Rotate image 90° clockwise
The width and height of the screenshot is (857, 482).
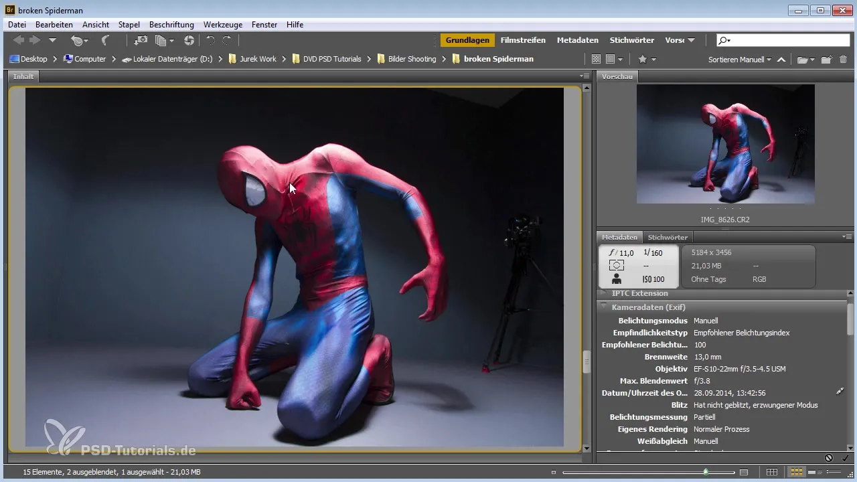click(228, 41)
